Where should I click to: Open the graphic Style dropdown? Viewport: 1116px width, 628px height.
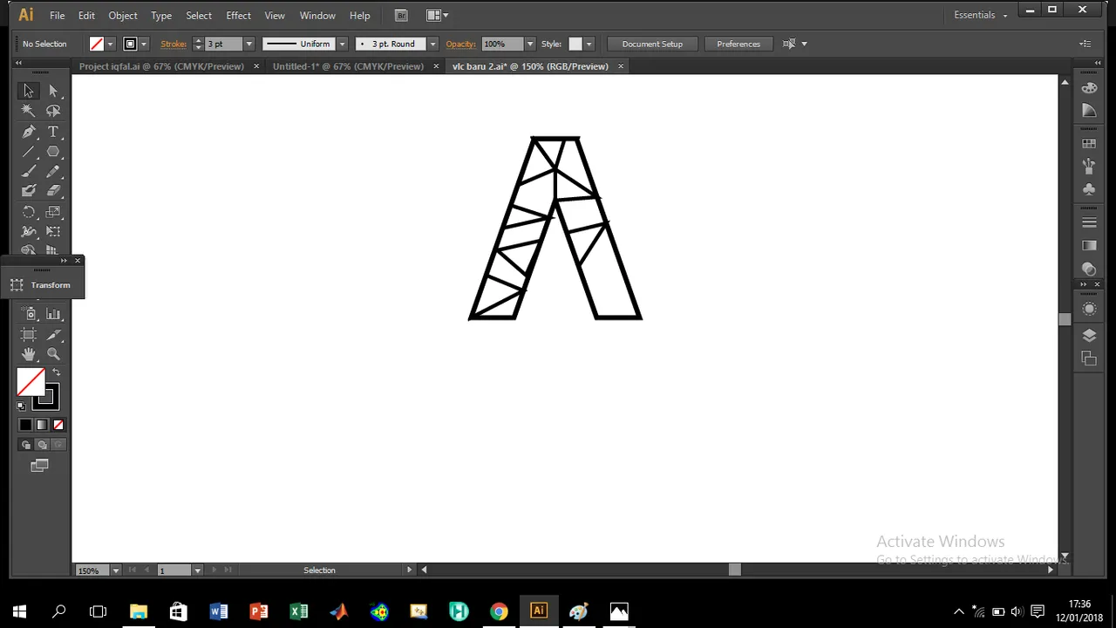tap(589, 44)
